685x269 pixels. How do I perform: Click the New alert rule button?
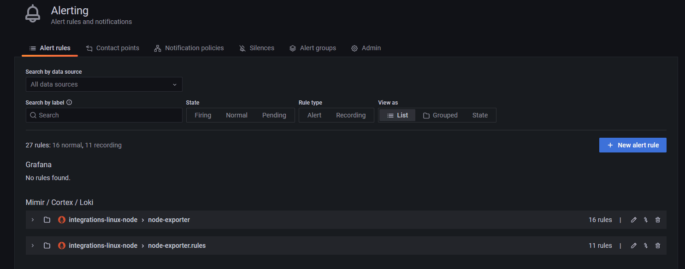coord(633,145)
